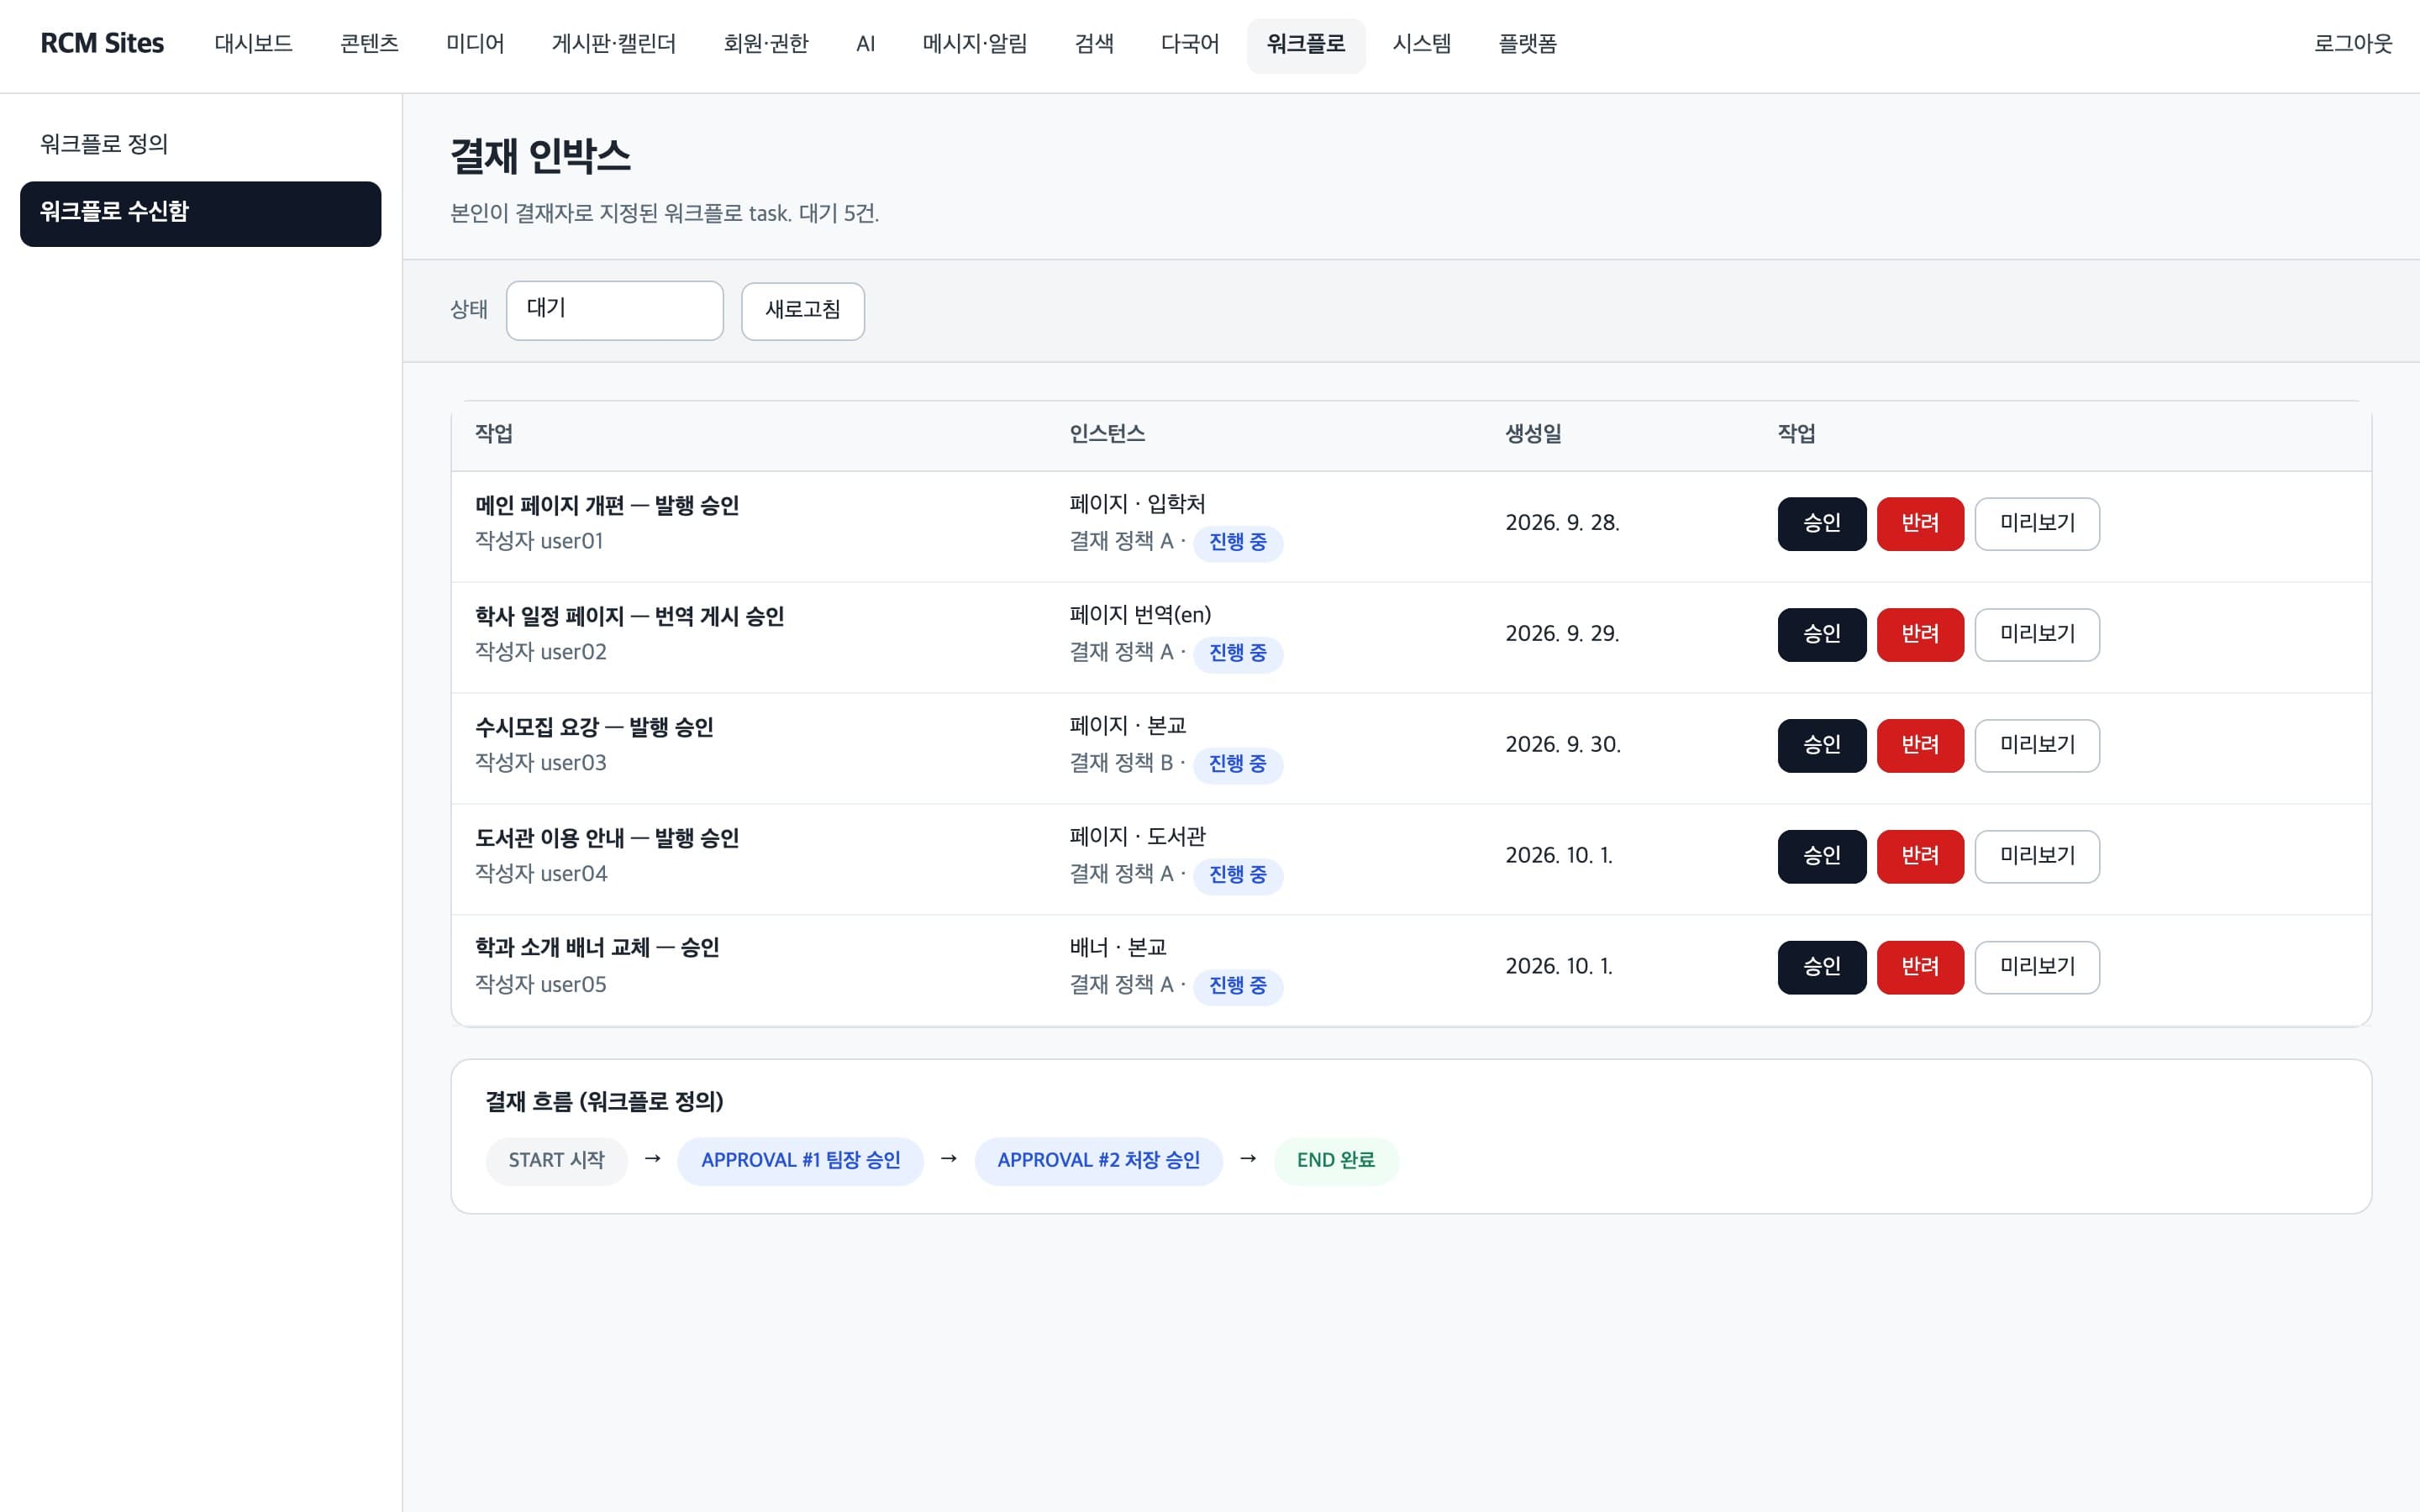
Task: Preview 메인 페이지 개편 via 미리보기
Action: point(2037,524)
